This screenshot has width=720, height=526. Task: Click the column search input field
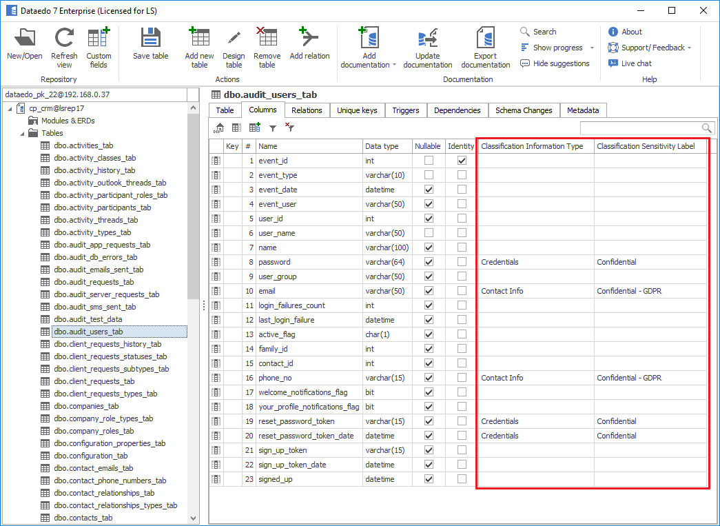point(641,128)
